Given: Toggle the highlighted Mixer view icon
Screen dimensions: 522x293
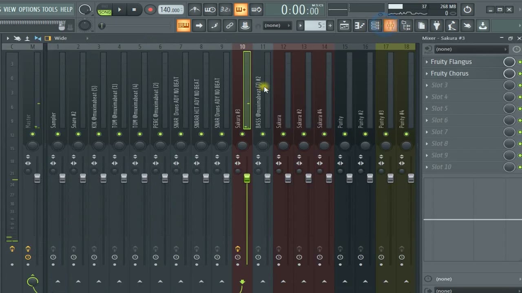Looking at the screenshot, I should 390,26.
